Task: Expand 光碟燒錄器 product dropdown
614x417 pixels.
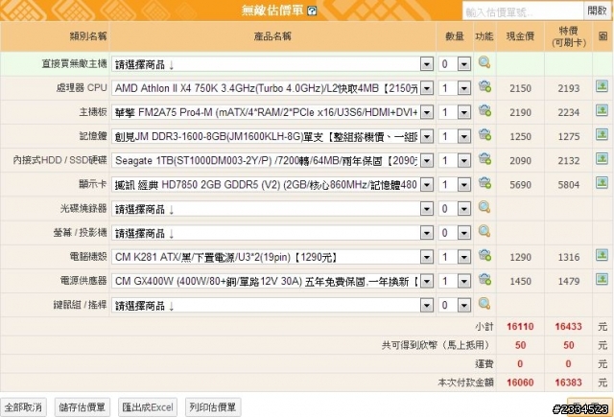Action: pos(427,209)
